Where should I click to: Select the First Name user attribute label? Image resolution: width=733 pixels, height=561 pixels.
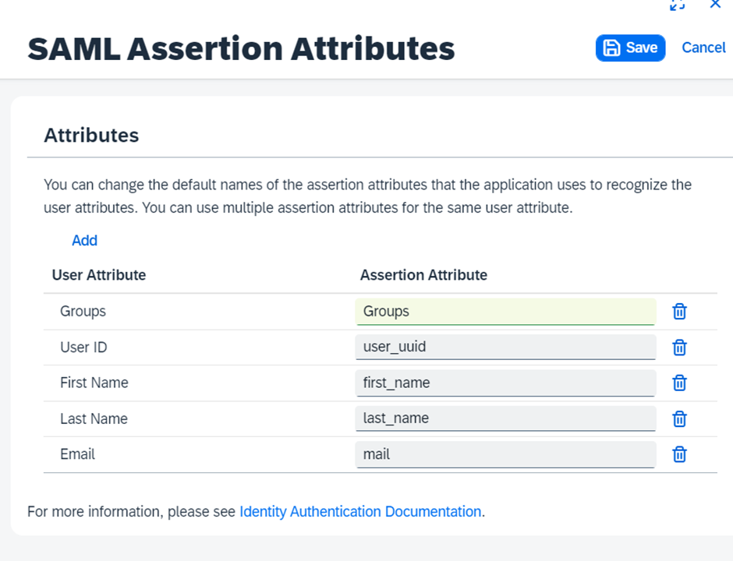[94, 383]
